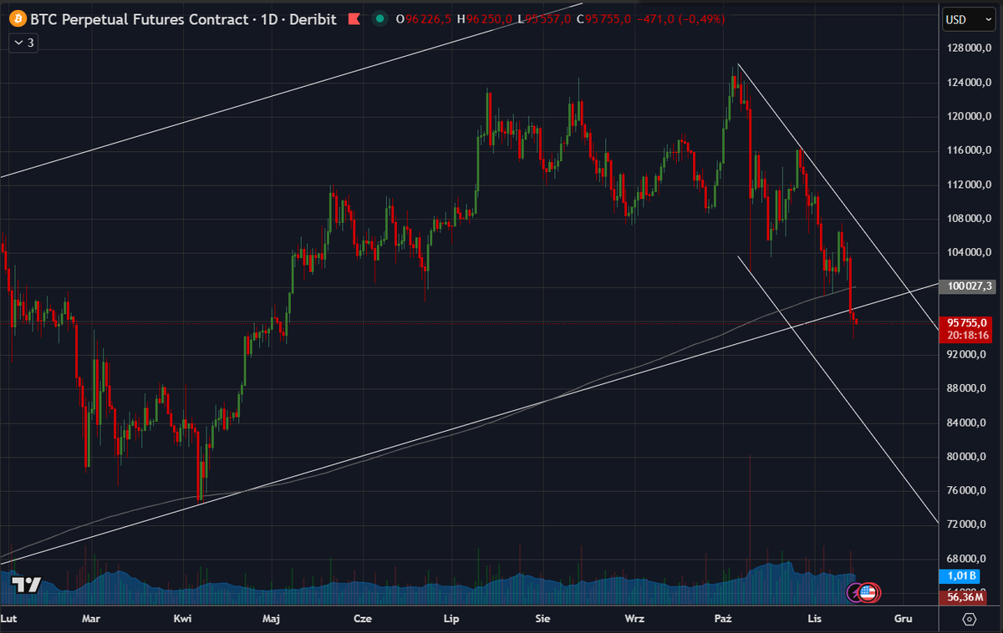Click the 20:18:16 bar countdown timer
The height and width of the screenshot is (633, 1003).
click(x=968, y=335)
